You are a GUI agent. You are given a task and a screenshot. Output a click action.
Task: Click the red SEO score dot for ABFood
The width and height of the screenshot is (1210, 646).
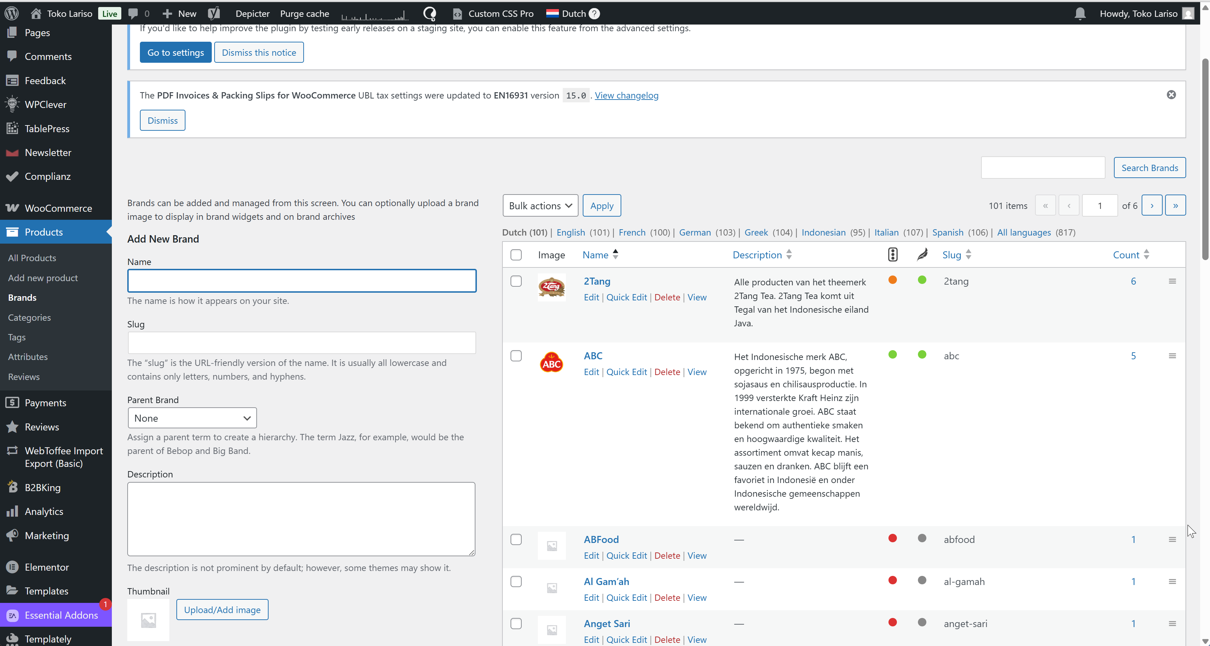[x=893, y=538]
